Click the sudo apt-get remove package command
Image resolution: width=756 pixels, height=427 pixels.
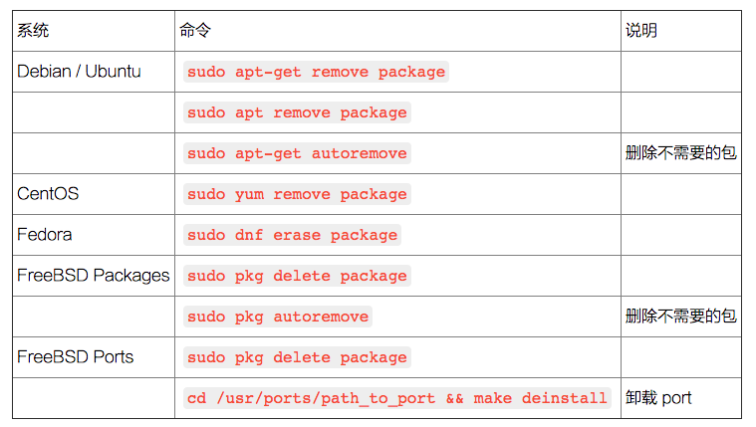pos(316,72)
